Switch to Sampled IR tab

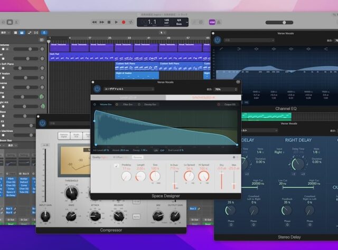point(128,97)
